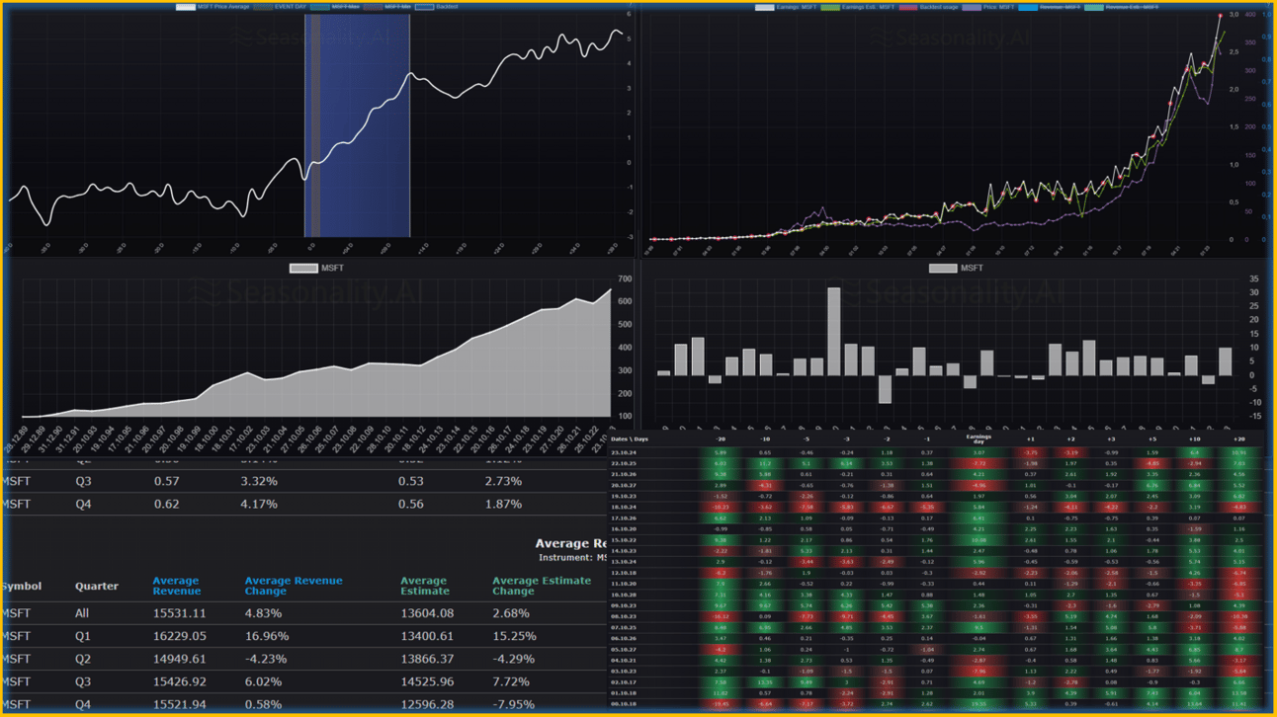Toggle MSFT legend on the area chart
The image size is (1277, 717).
316,268
